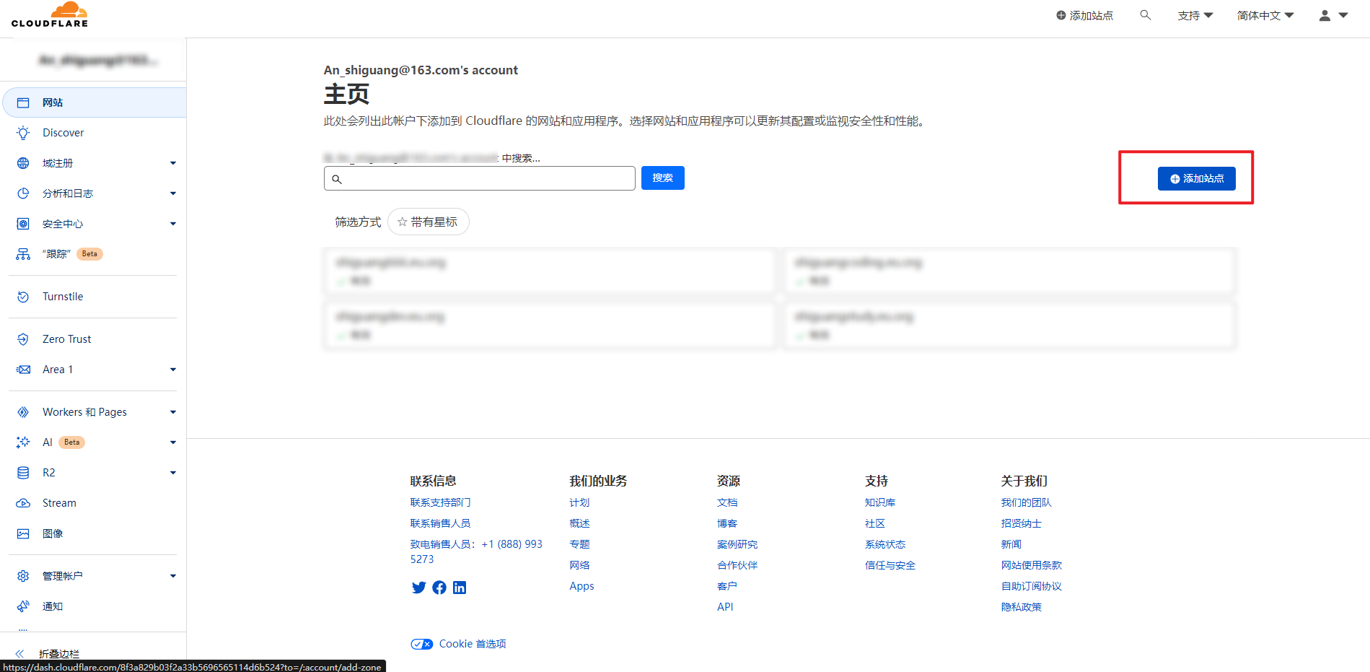Open the 文档 footer link
Screen dimensions: 1370x672
coord(727,502)
